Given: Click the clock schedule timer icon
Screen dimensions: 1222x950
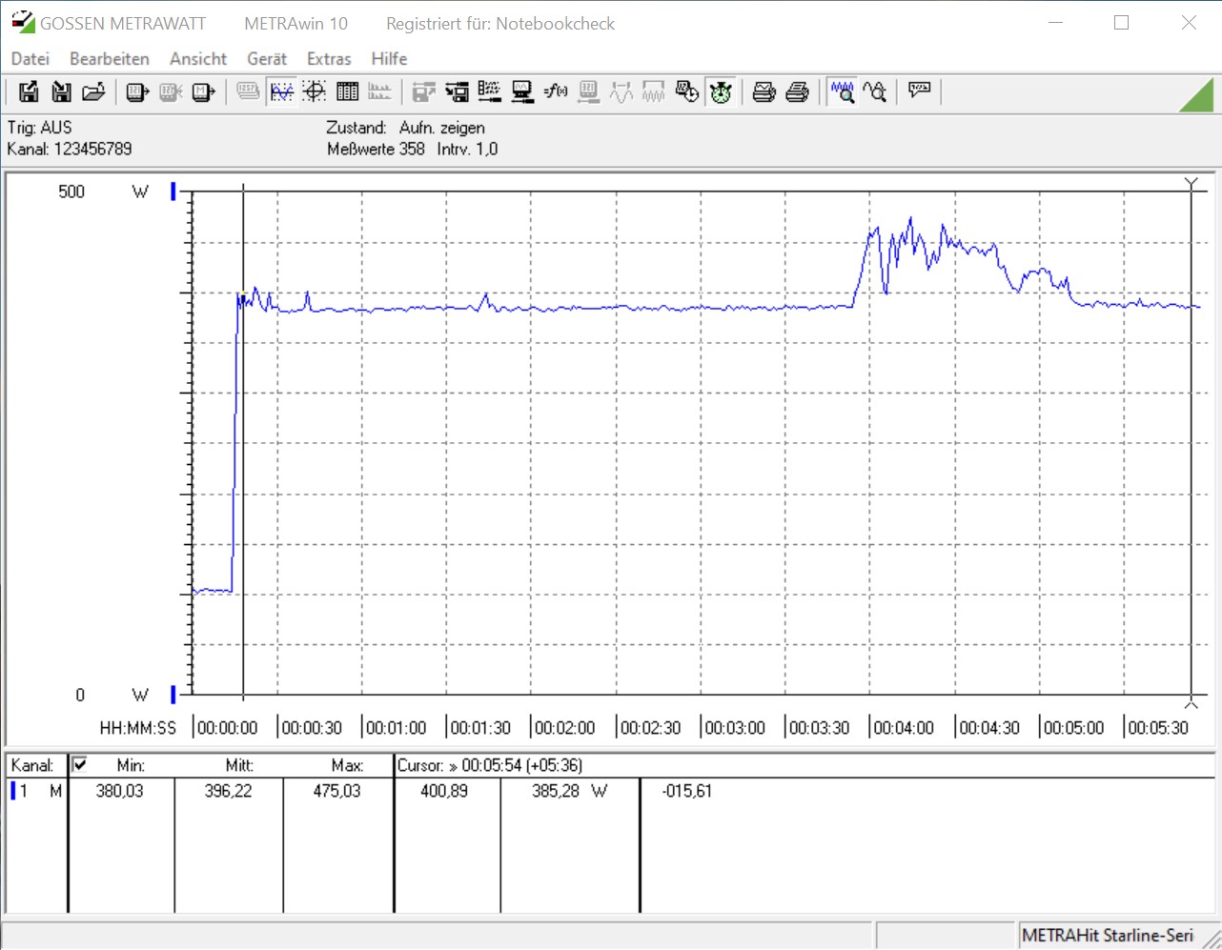Looking at the screenshot, I should (x=687, y=91).
